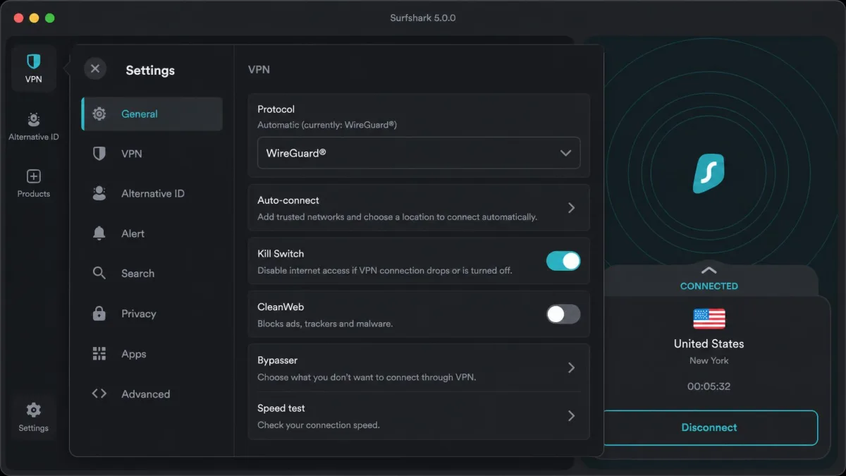846x476 pixels.
Task: Expand Auto-connect settings chevron
Action: (x=571, y=208)
